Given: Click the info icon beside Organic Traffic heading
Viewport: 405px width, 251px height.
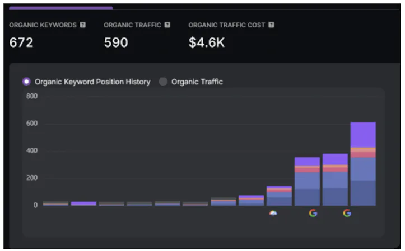Looking at the screenshot, I should pos(167,25).
